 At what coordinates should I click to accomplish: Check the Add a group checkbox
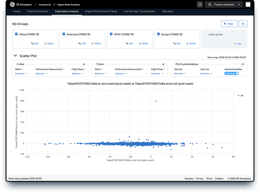[x=206, y=34]
